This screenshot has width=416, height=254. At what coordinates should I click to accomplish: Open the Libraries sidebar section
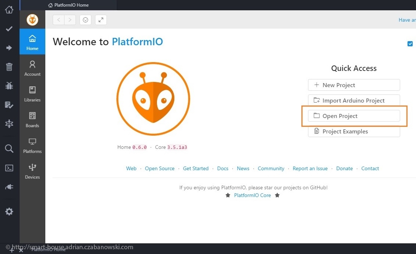point(32,94)
